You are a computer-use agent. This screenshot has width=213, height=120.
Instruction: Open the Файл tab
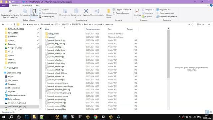pos(4,5)
